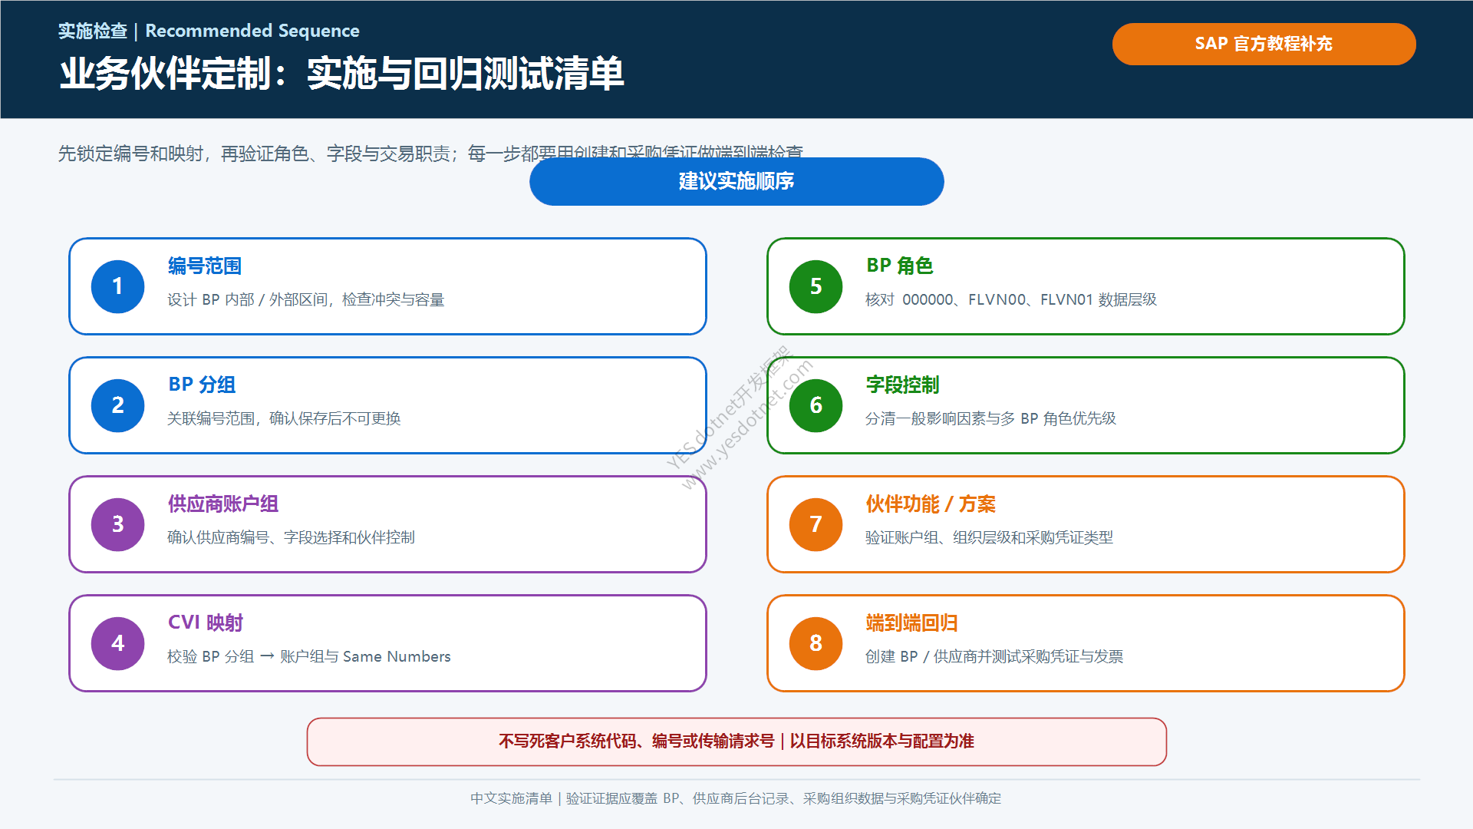Viewport: 1473px width, 829px height.
Task: Open the 编号范围 card title
Action: (x=205, y=266)
